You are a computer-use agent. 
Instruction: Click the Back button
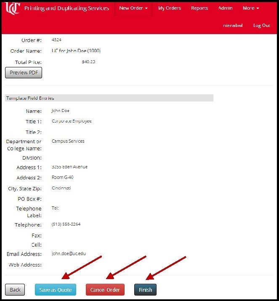pyautogui.click(x=15, y=290)
